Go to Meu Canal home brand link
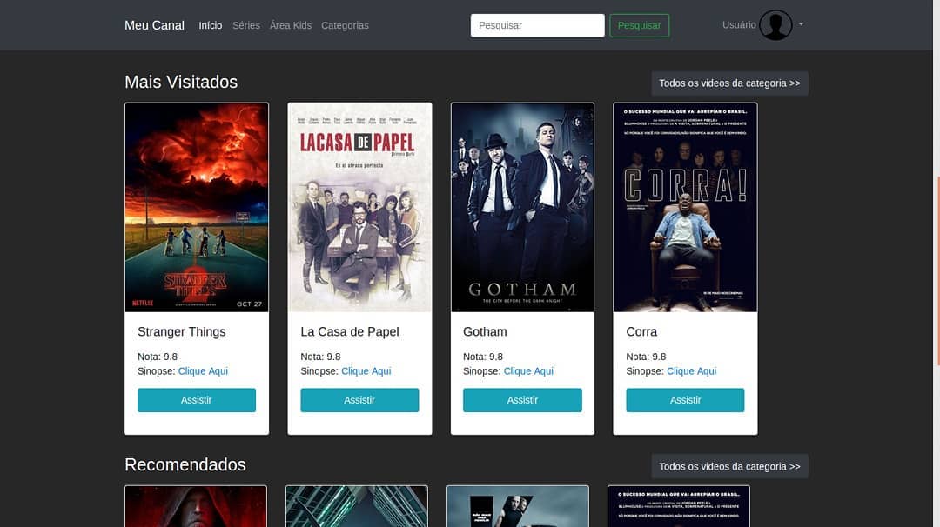940x527 pixels. coord(154,25)
